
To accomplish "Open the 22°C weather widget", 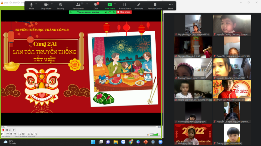I will (x=10, y=142).
